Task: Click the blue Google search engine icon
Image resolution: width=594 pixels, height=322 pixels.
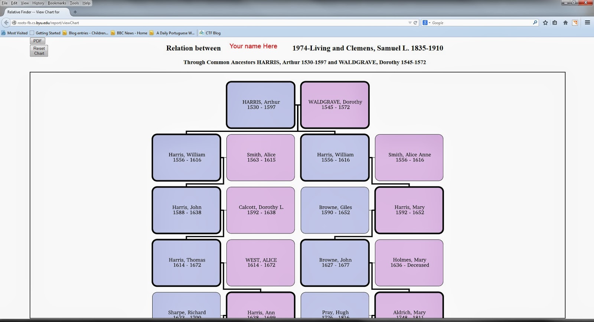Action: (425, 23)
